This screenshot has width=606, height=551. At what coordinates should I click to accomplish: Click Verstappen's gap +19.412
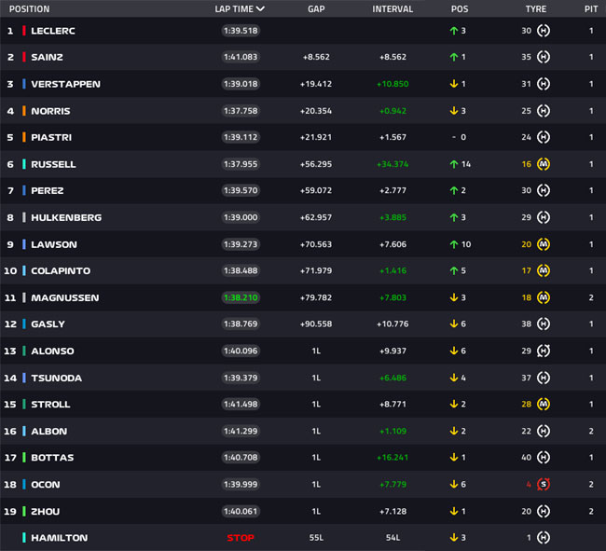(316, 84)
